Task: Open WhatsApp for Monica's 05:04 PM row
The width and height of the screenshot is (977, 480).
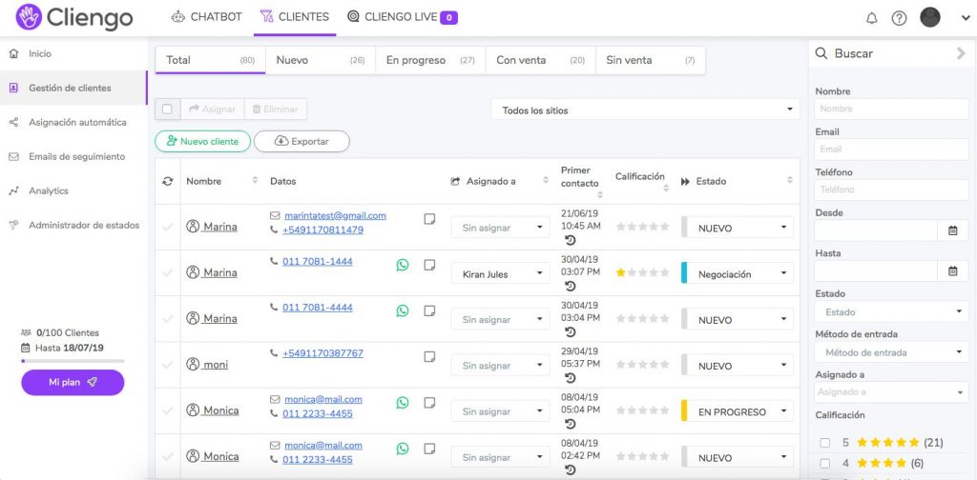Action: point(403,403)
